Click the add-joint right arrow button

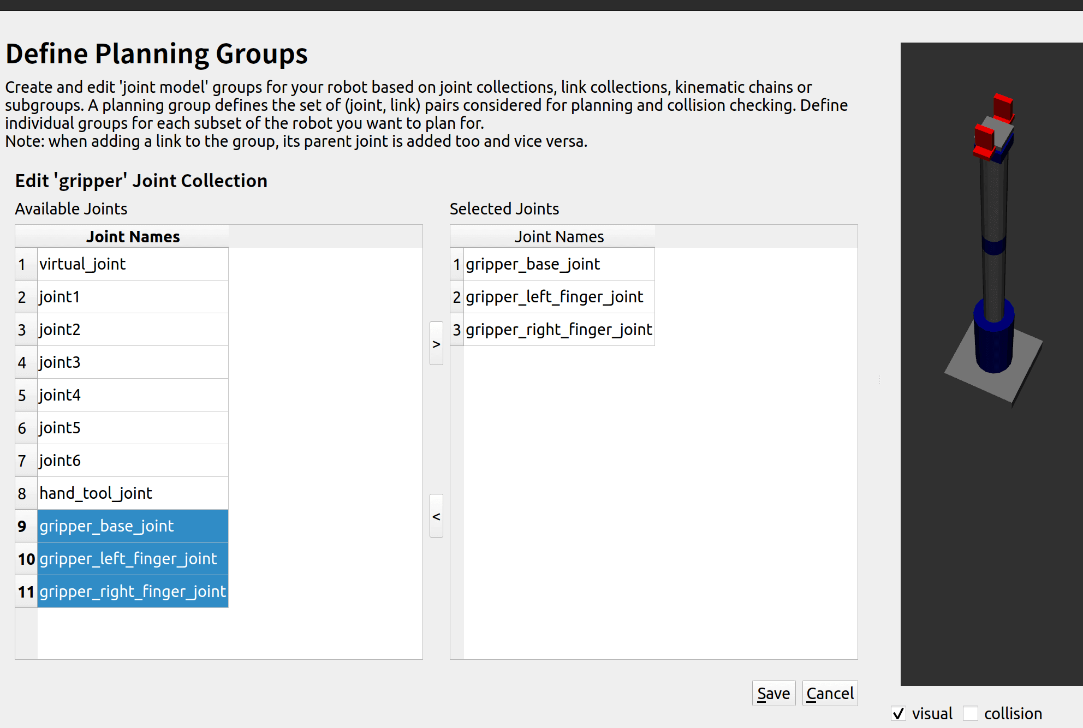[436, 343]
